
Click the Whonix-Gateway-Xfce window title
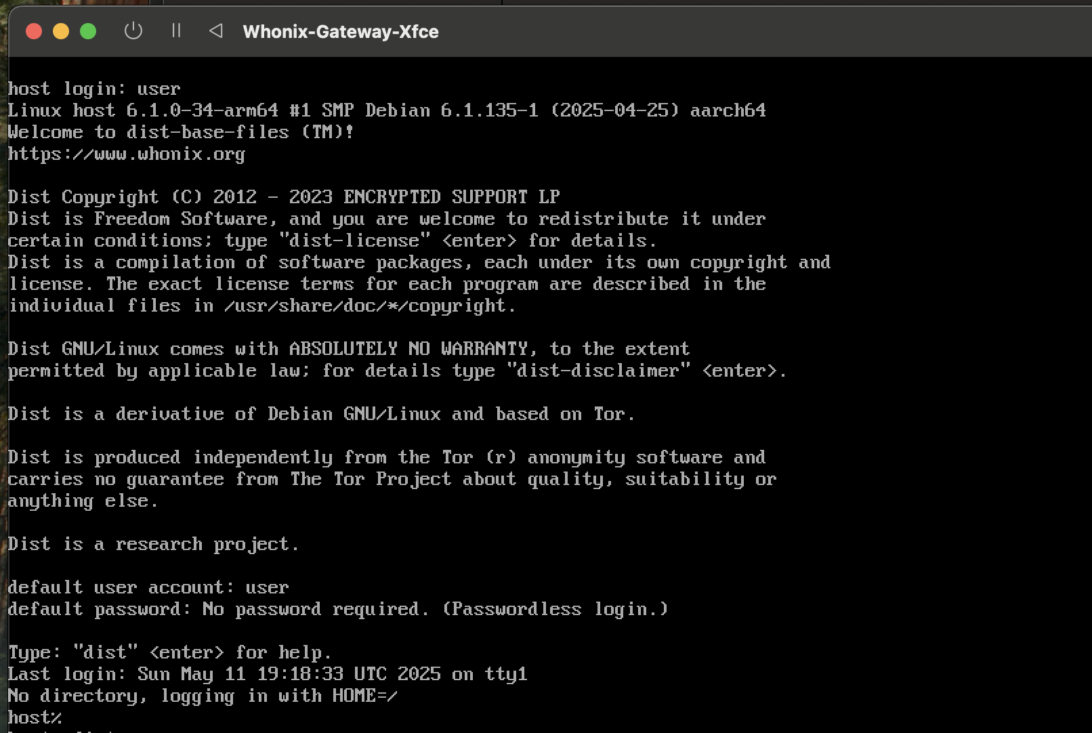pos(341,32)
